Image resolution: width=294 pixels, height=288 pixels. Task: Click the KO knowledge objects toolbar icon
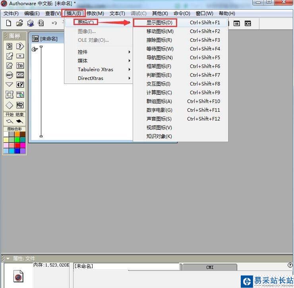point(248,23)
